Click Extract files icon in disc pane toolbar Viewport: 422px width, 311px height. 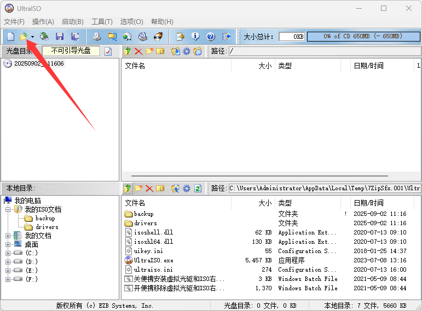(176, 51)
